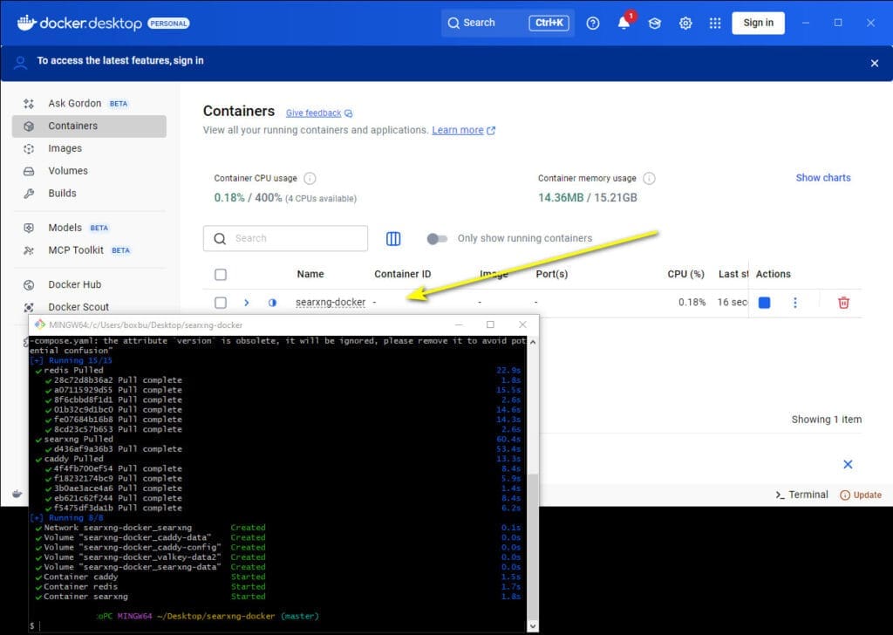
Task: Click the info icon beside Container memory usage
Action: [649, 178]
